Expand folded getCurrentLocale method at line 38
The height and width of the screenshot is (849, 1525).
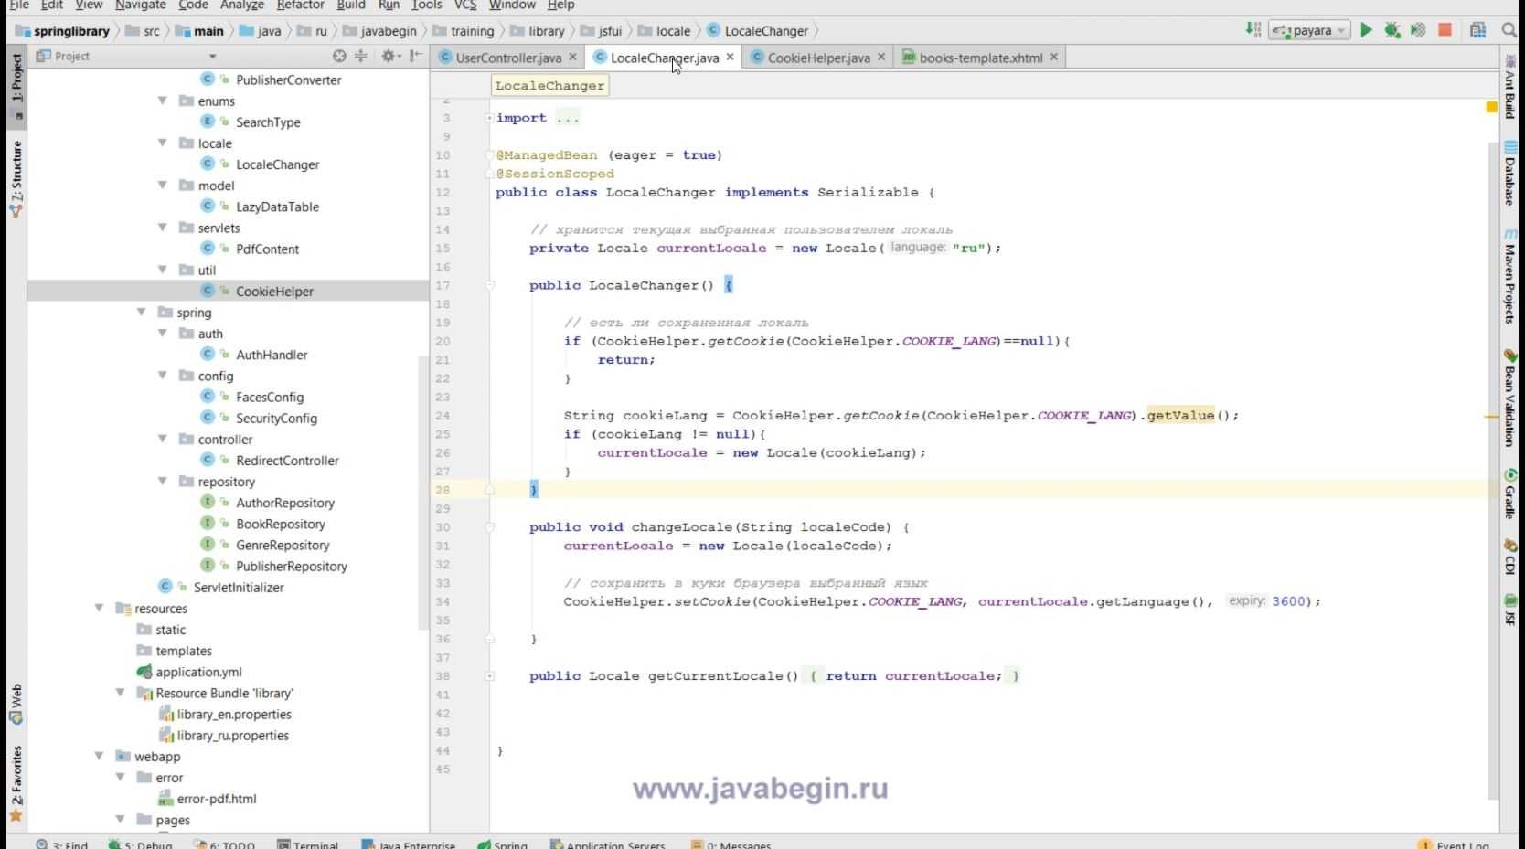click(x=489, y=676)
